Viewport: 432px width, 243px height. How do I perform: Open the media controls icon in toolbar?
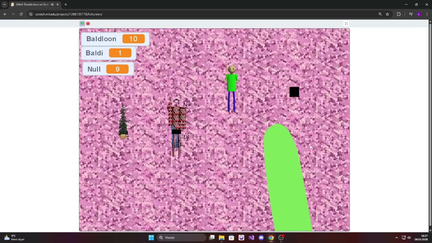point(411,14)
